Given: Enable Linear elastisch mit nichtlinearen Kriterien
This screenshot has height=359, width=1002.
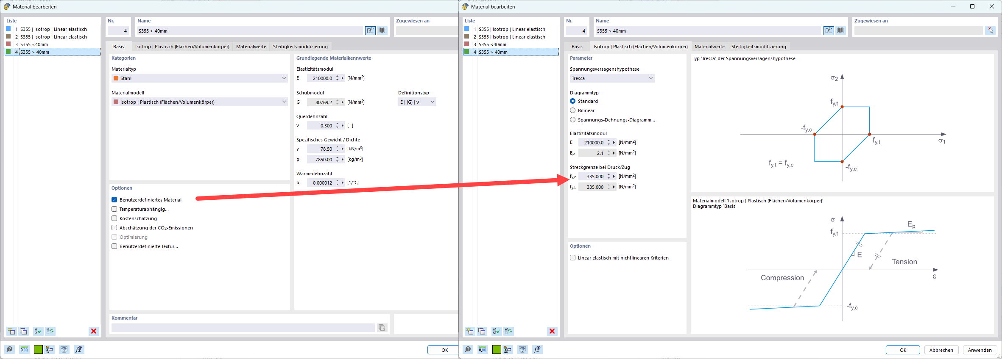Looking at the screenshot, I should (573, 258).
